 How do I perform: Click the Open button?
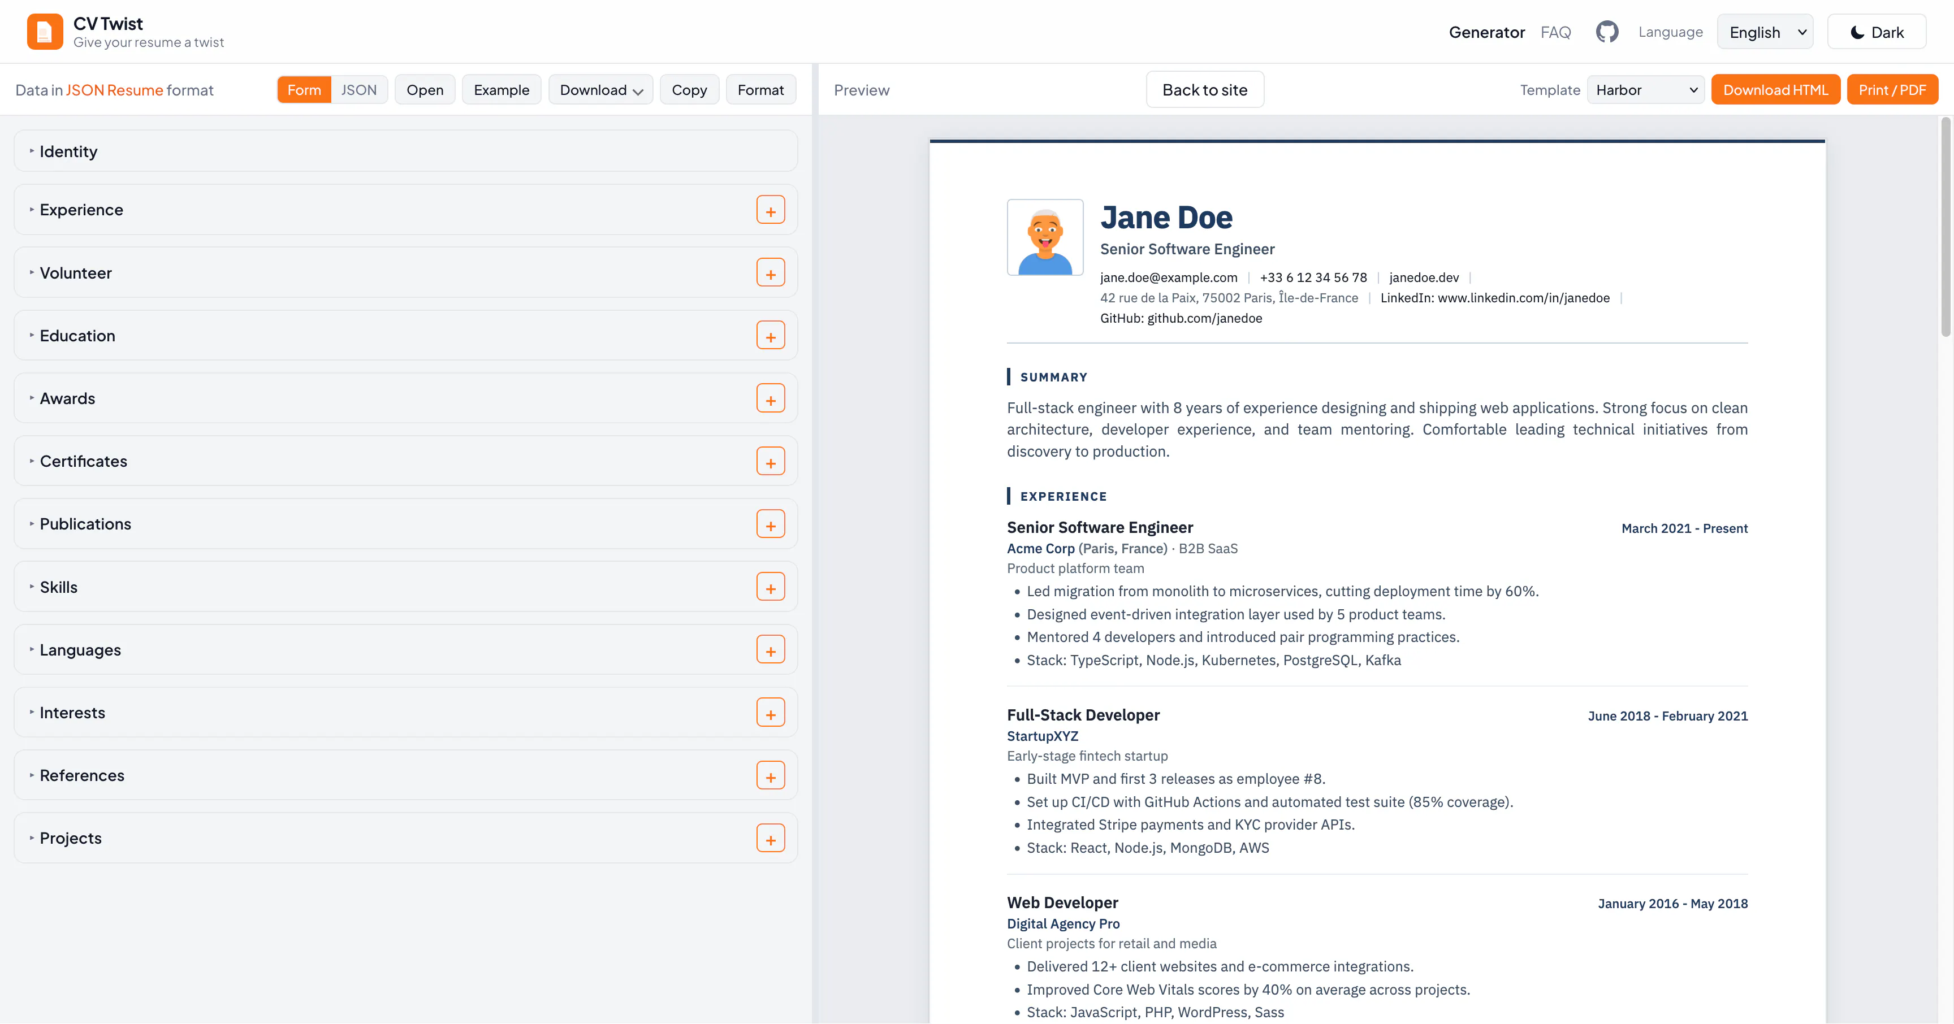click(x=424, y=89)
